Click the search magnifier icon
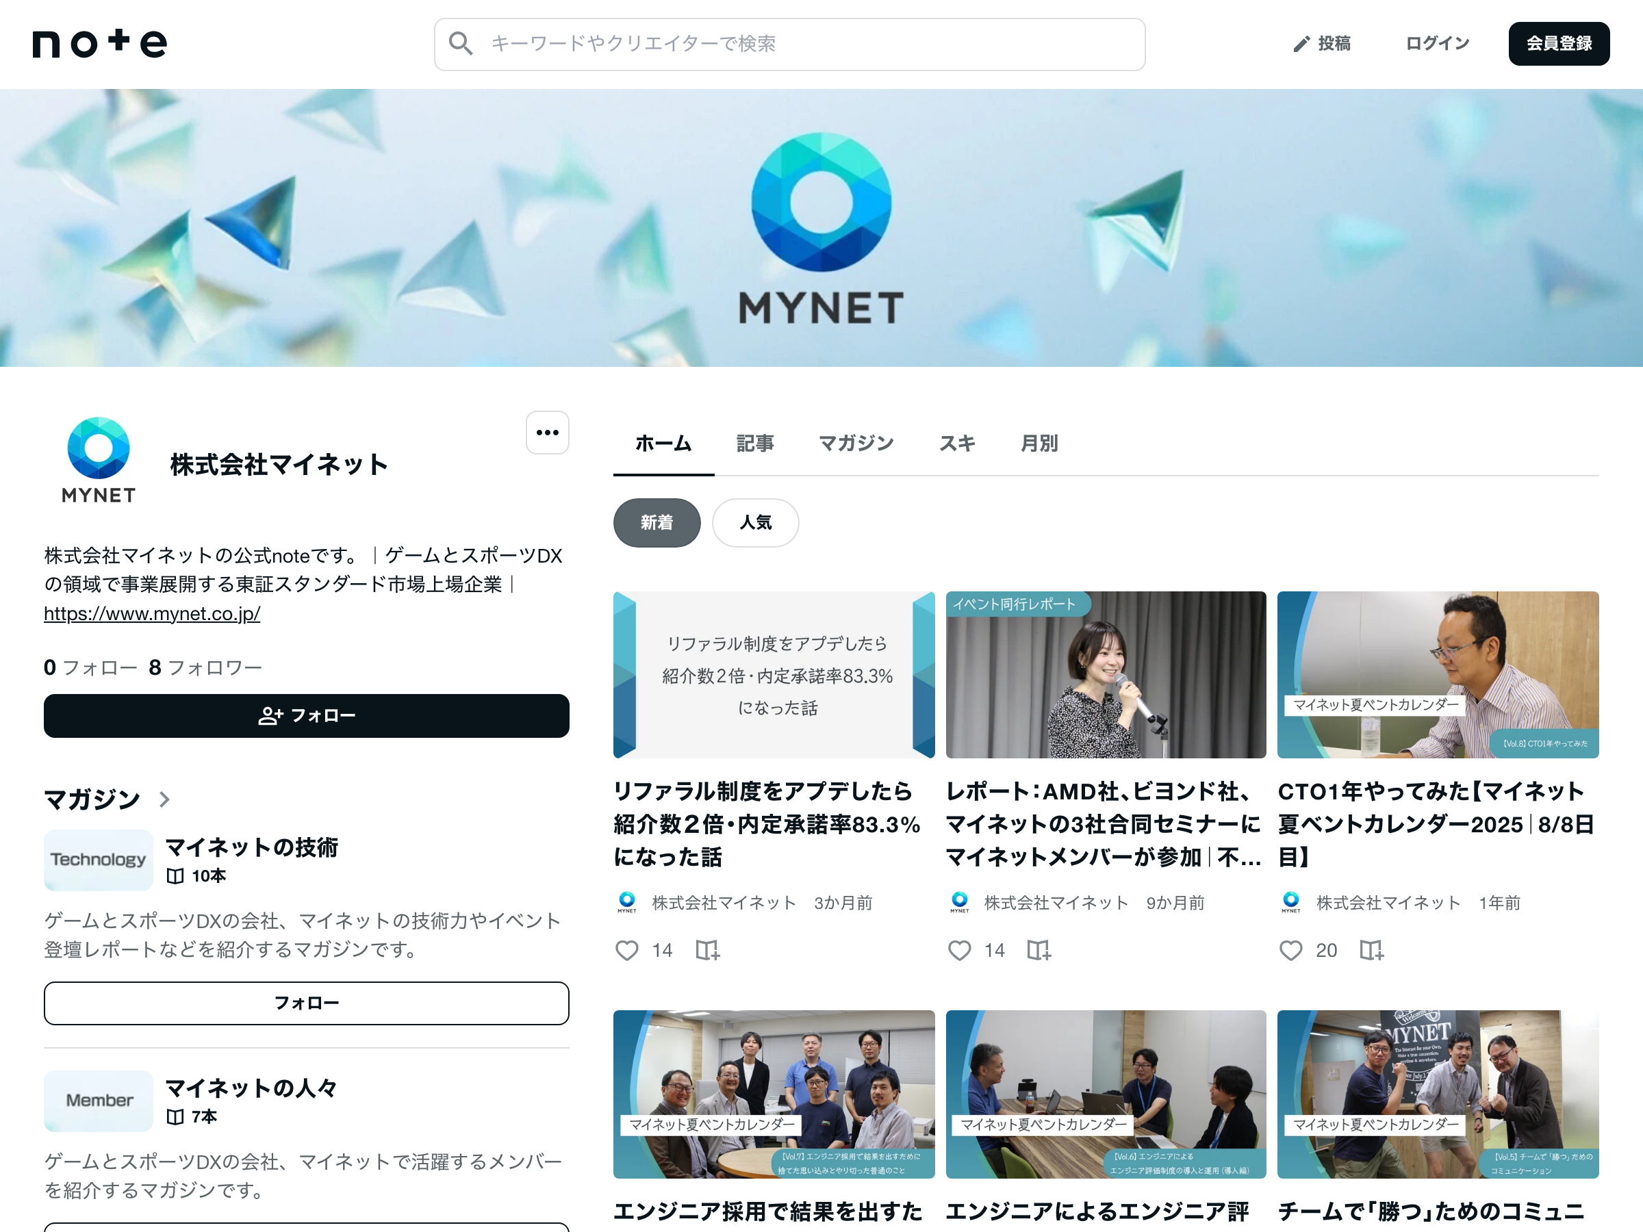Screen dimensions: 1643x1232 coord(461,44)
